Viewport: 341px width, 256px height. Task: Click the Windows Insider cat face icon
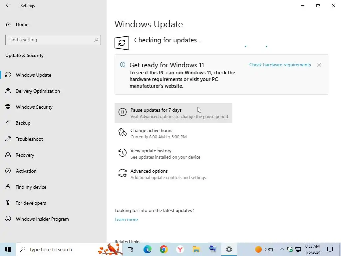8,219
